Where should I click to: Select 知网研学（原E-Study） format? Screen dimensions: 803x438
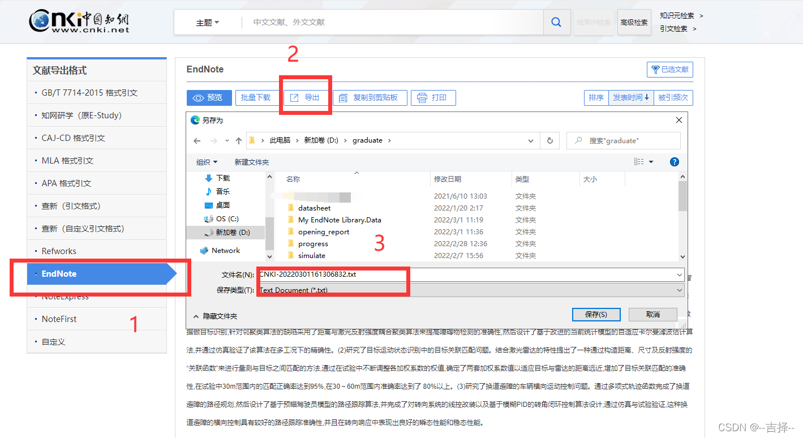pos(97,115)
